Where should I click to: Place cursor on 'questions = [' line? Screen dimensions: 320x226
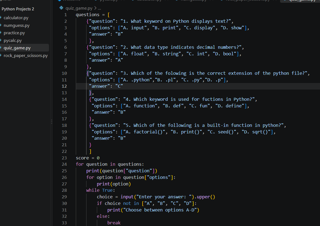[93, 15]
